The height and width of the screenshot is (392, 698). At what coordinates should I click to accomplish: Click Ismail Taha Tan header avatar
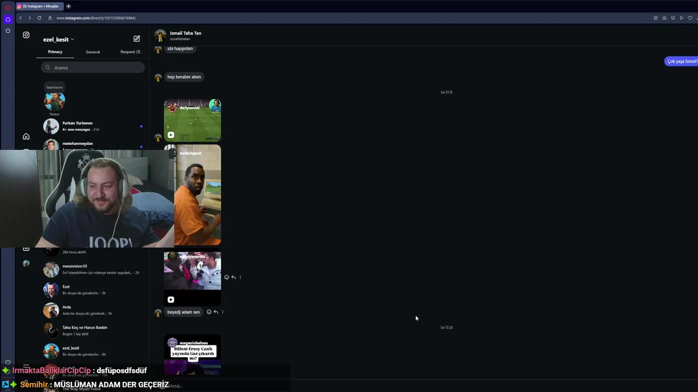[160, 35]
